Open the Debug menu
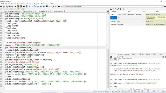This screenshot has width=166, height=93. pyautogui.click(x=23, y=4)
